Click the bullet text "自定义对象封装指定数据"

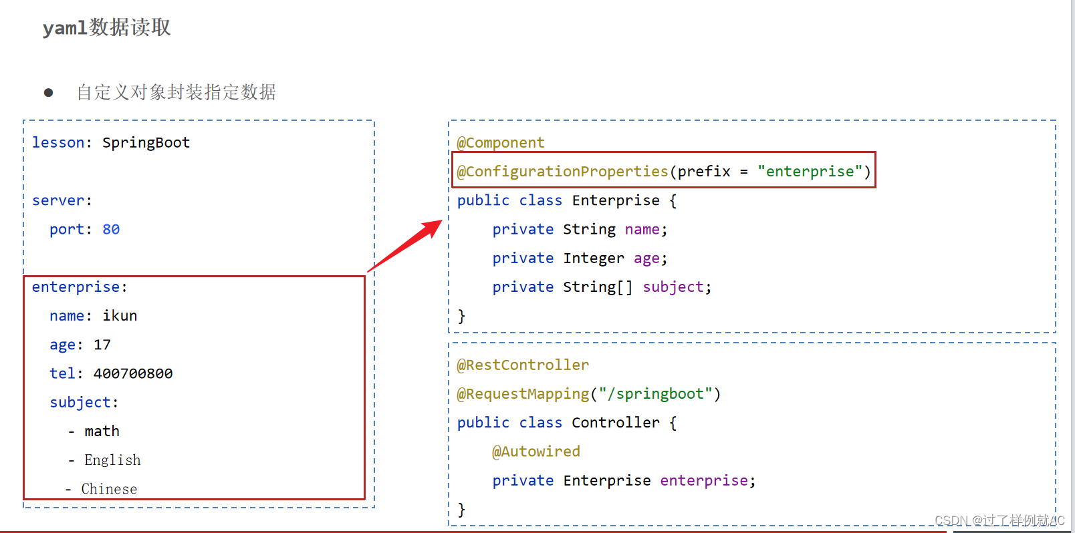176,92
